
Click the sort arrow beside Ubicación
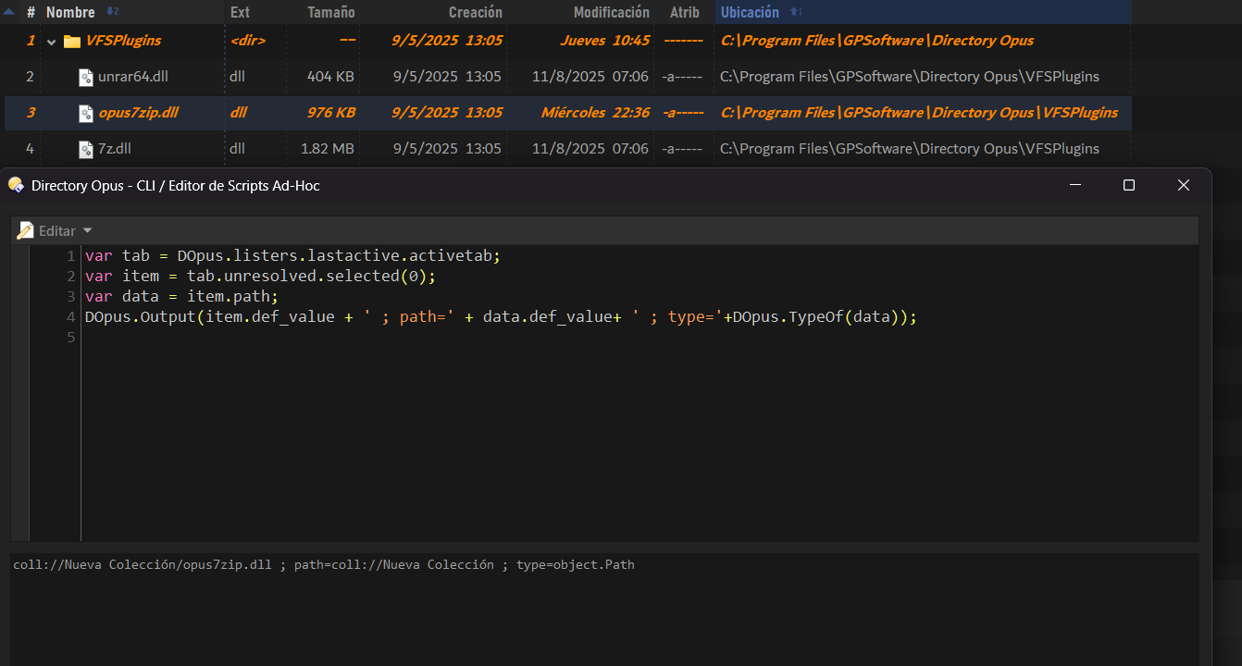796,12
